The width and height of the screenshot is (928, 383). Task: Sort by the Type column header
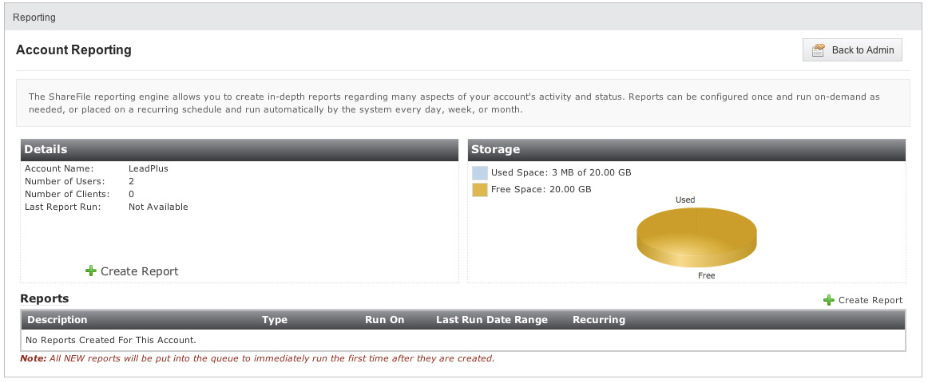[x=275, y=320]
